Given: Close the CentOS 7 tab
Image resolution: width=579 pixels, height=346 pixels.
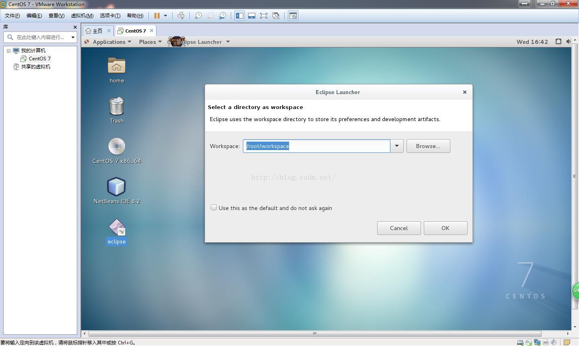Looking at the screenshot, I should click(x=152, y=31).
